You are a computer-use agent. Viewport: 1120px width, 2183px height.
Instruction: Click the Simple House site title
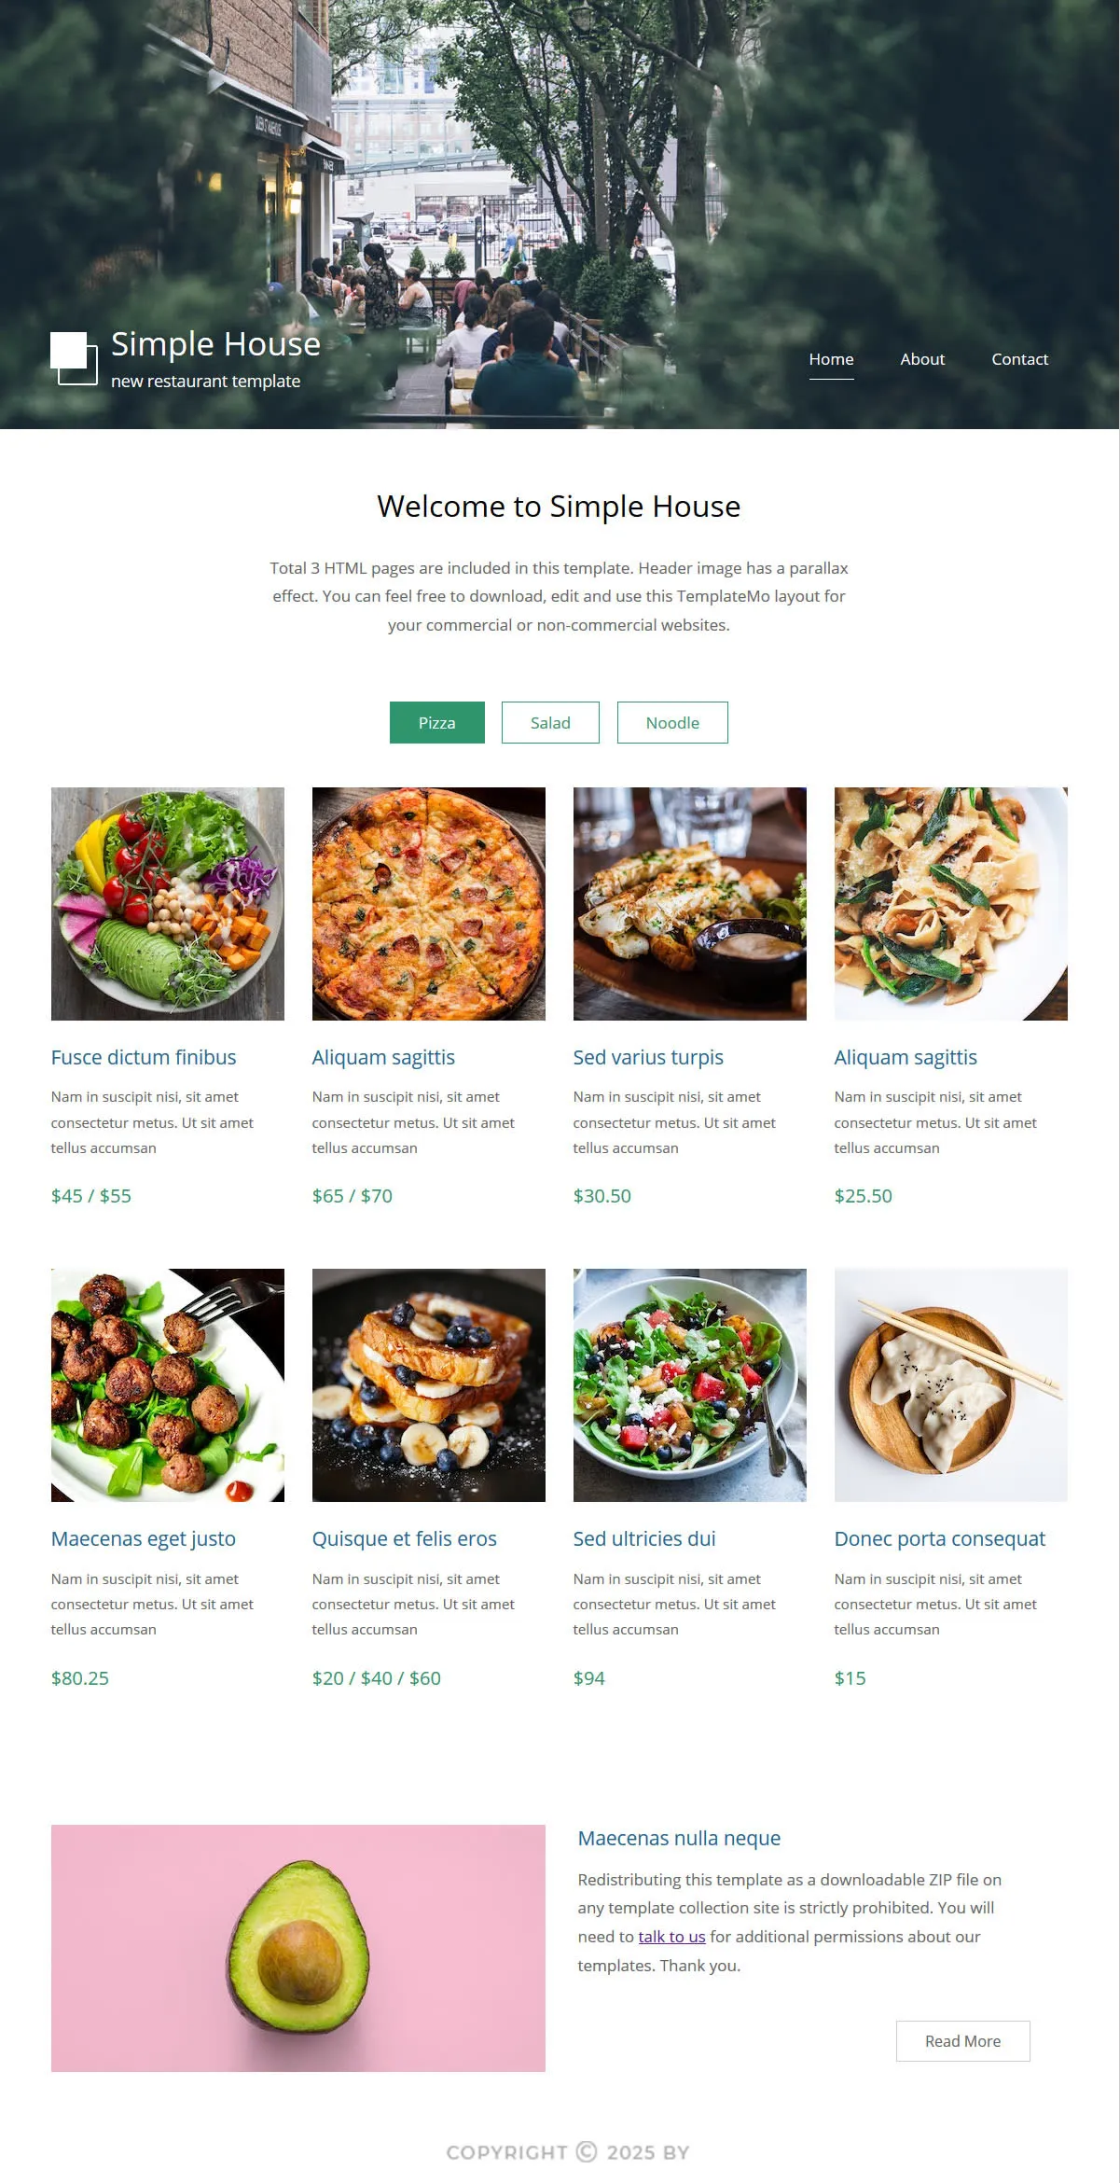[x=215, y=344]
